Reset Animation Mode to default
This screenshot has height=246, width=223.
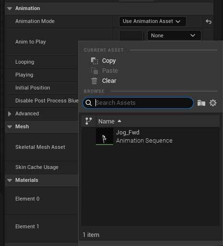pos(209,22)
